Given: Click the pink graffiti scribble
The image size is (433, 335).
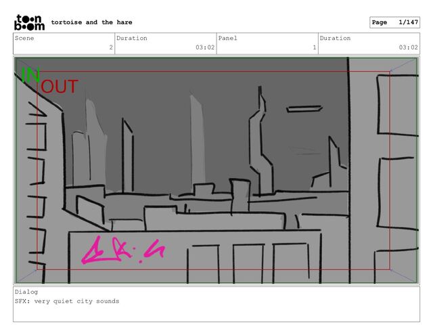Looking at the screenshot, I should [123, 250].
